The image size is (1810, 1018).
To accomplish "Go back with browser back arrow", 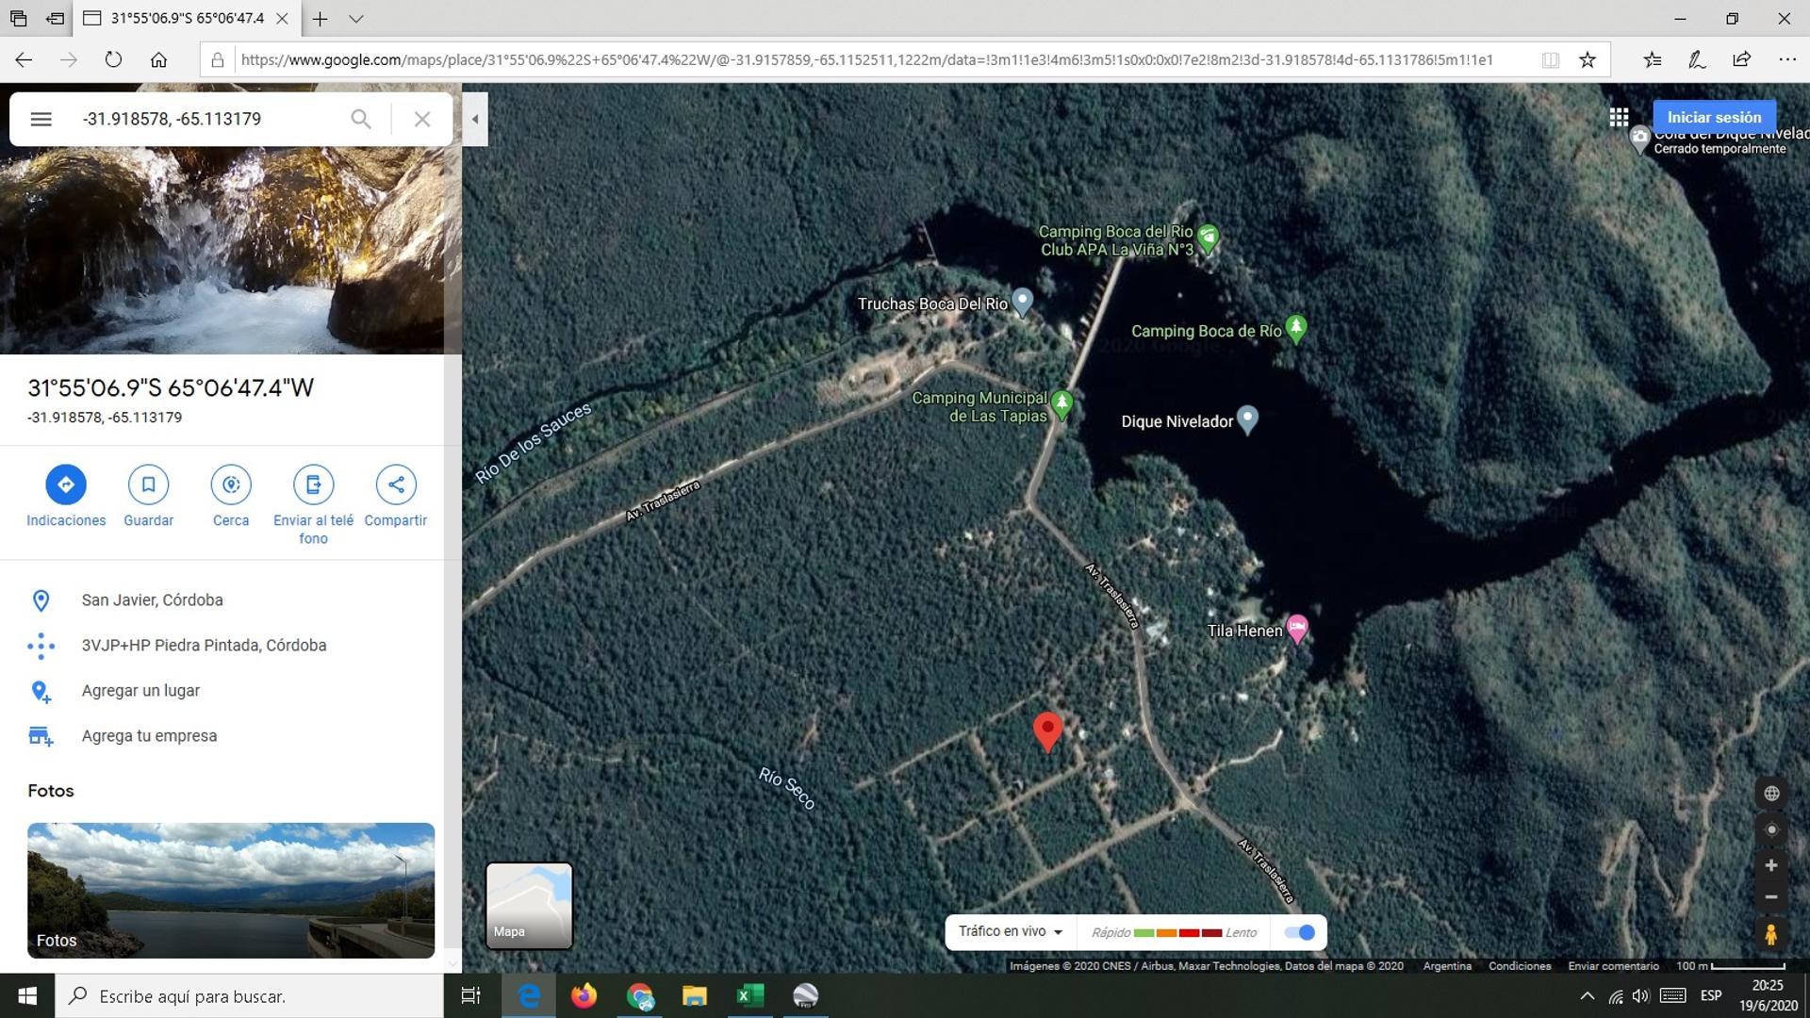I will tap(24, 59).
